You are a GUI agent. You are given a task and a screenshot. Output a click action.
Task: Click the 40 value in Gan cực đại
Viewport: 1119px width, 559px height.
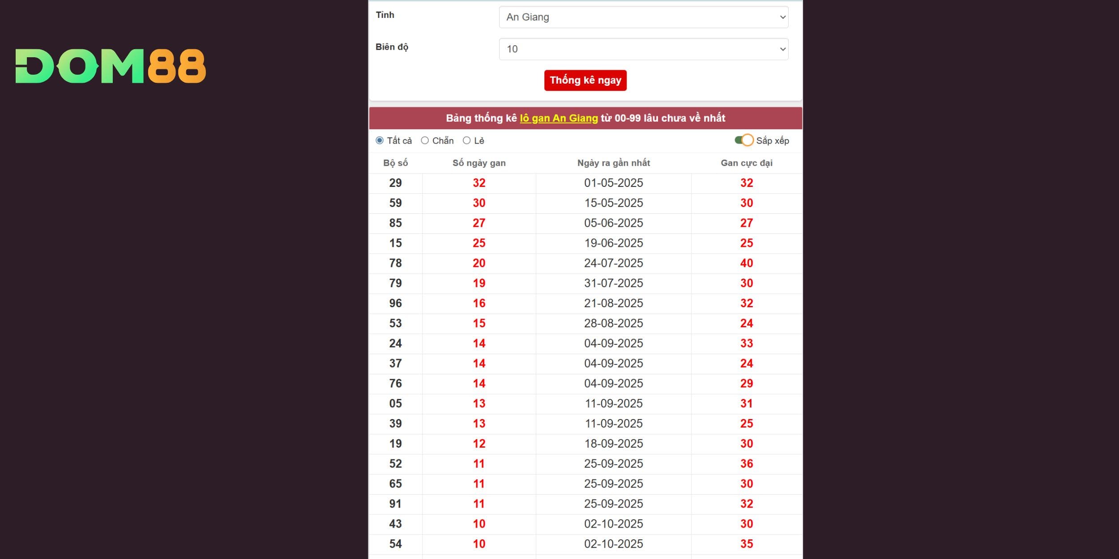[x=746, y=263]
